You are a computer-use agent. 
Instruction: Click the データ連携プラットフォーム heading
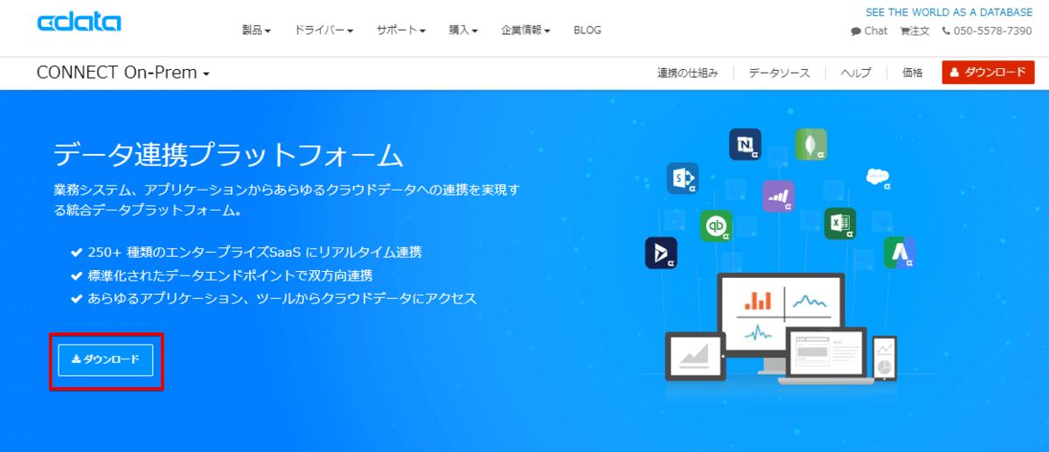tap(228, 156)
